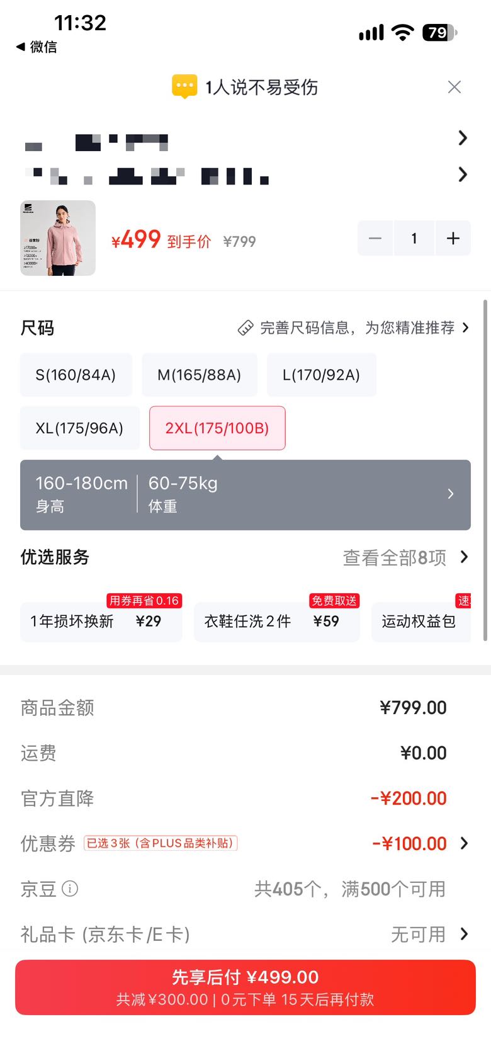Choose size L(170/92A)
This screenshot has width=491, height=1063.
(322, 375)
